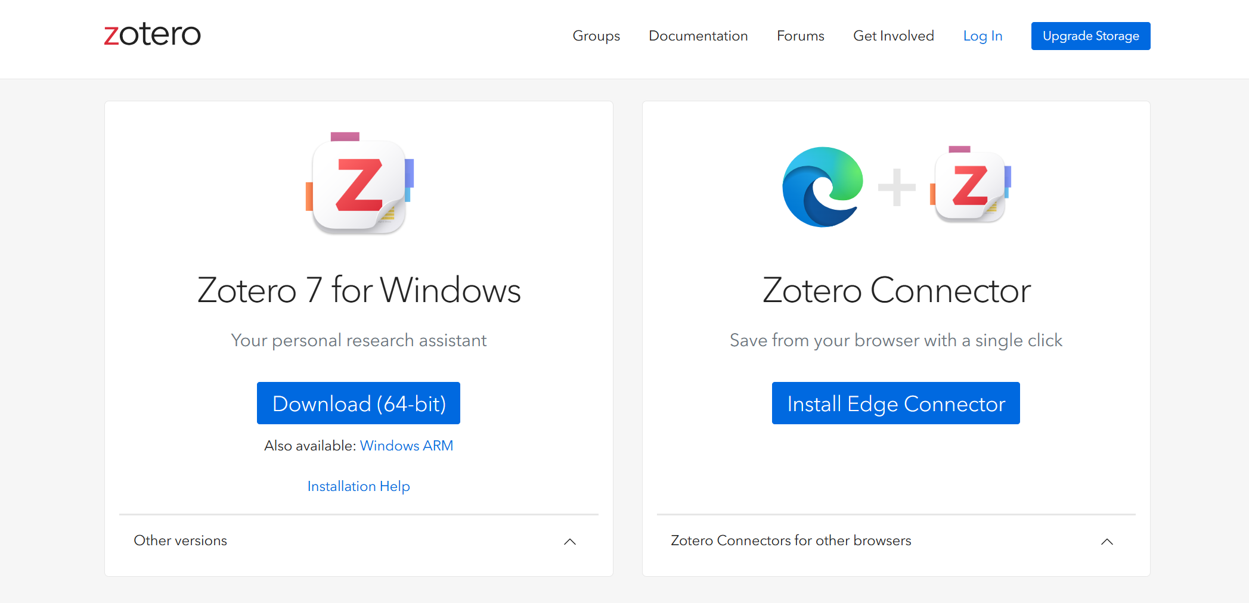The width and height of the screenshot is (1249, 603).
Task: Click the plus sign between icons
Action: click(897, 187)
